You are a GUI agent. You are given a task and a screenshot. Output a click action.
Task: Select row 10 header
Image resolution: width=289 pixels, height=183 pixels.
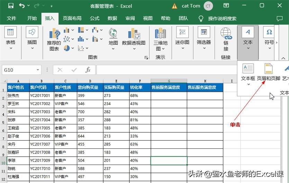click(x=3, y=161)
